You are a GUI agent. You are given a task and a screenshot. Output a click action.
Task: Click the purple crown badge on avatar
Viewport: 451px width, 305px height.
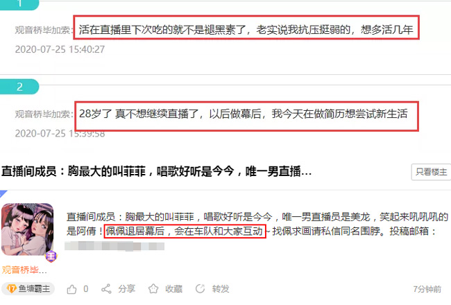(x=51, y=256)
